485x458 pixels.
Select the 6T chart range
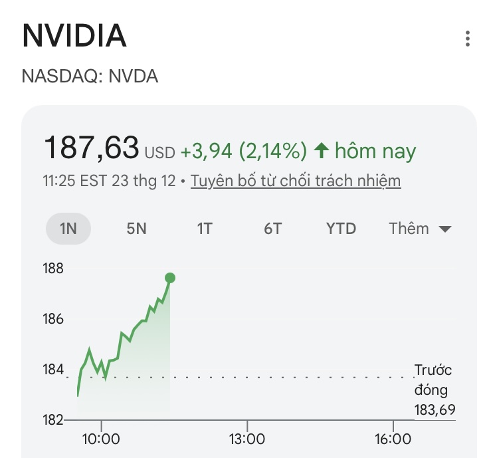pyautogui.click(x=272, y=229)
